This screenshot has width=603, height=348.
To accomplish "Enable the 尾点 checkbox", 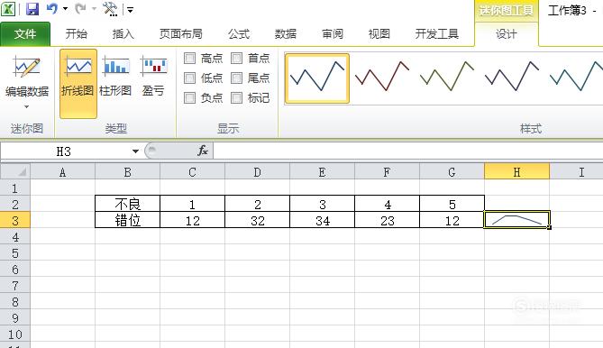I will click(x=236, y=78).
